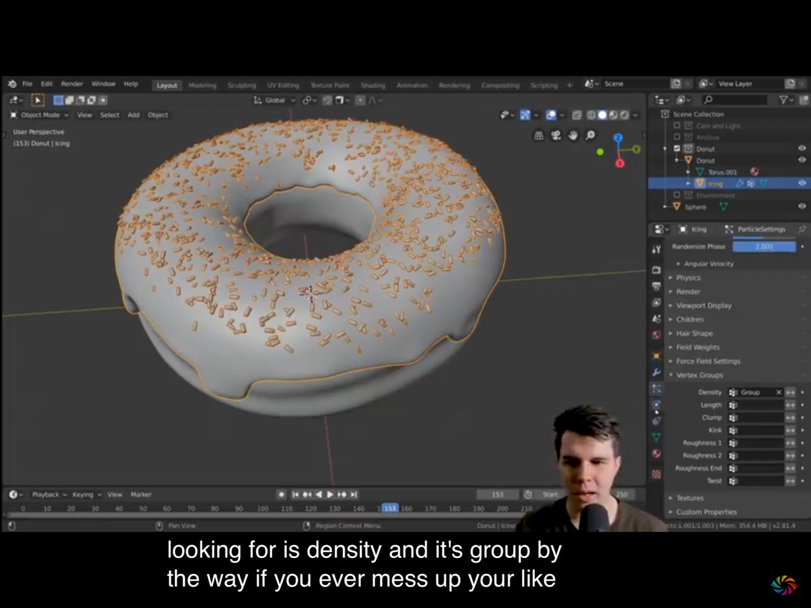Expand the Render panel in properties
Image resolution: width=811 pixels, height=608 pixels.
687,291
